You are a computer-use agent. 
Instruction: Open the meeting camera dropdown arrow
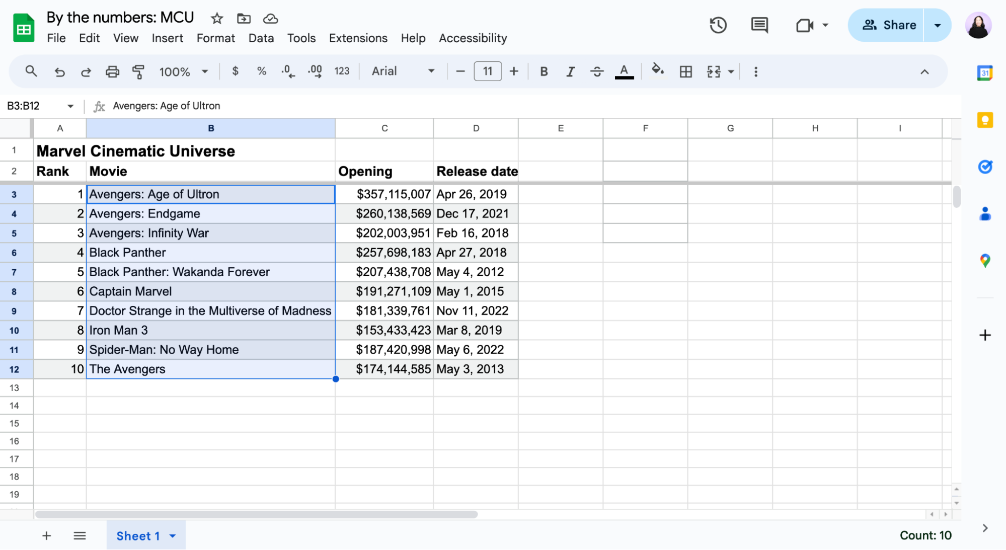point(825,25)
